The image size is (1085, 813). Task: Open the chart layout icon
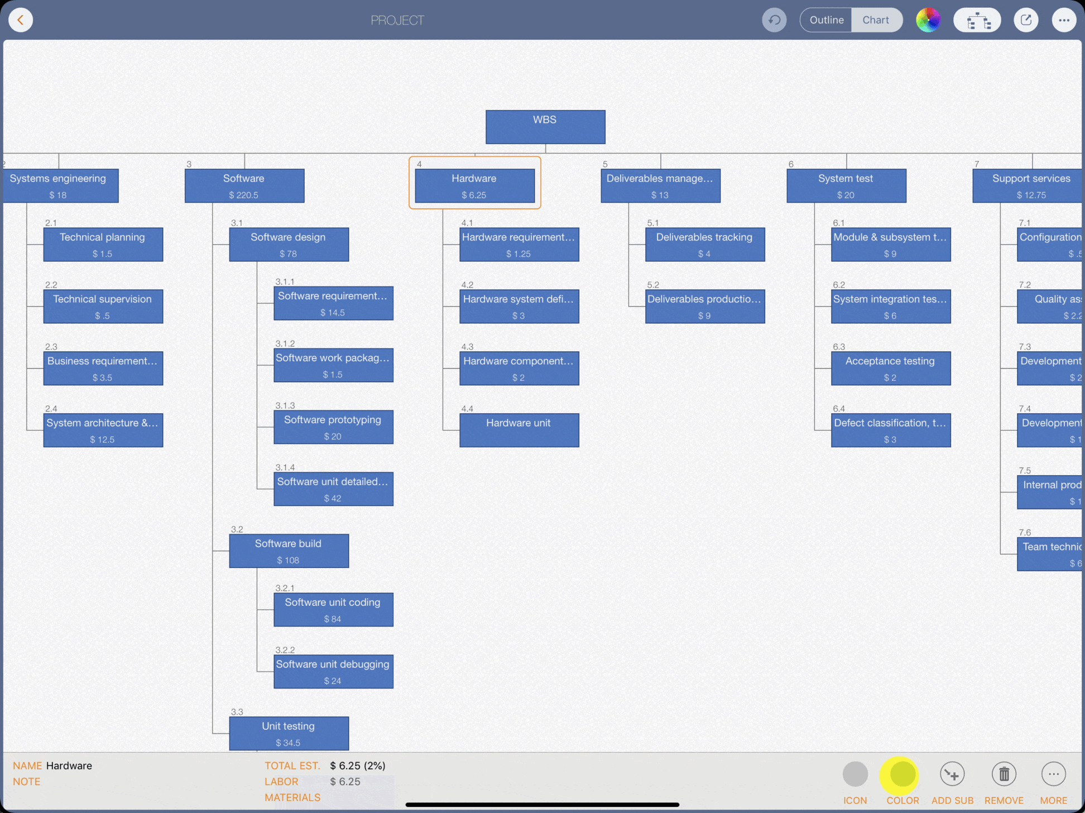[x=977, y=20]
